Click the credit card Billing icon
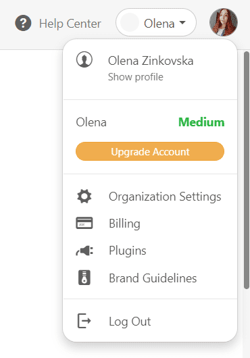250x358 pixels. [x=84, y=223]
